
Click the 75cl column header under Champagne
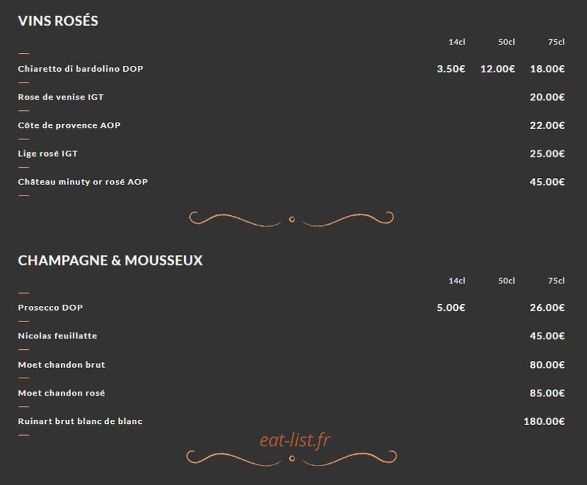pos(556,281)
